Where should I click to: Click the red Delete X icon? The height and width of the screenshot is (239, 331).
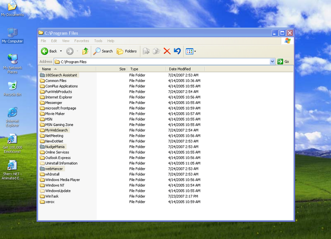(167, 51)
